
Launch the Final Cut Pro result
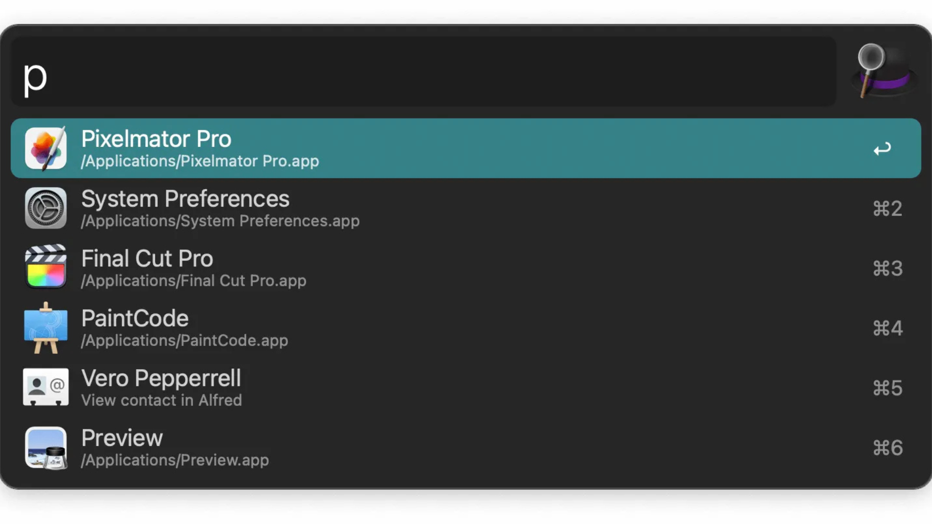[147, 259]
